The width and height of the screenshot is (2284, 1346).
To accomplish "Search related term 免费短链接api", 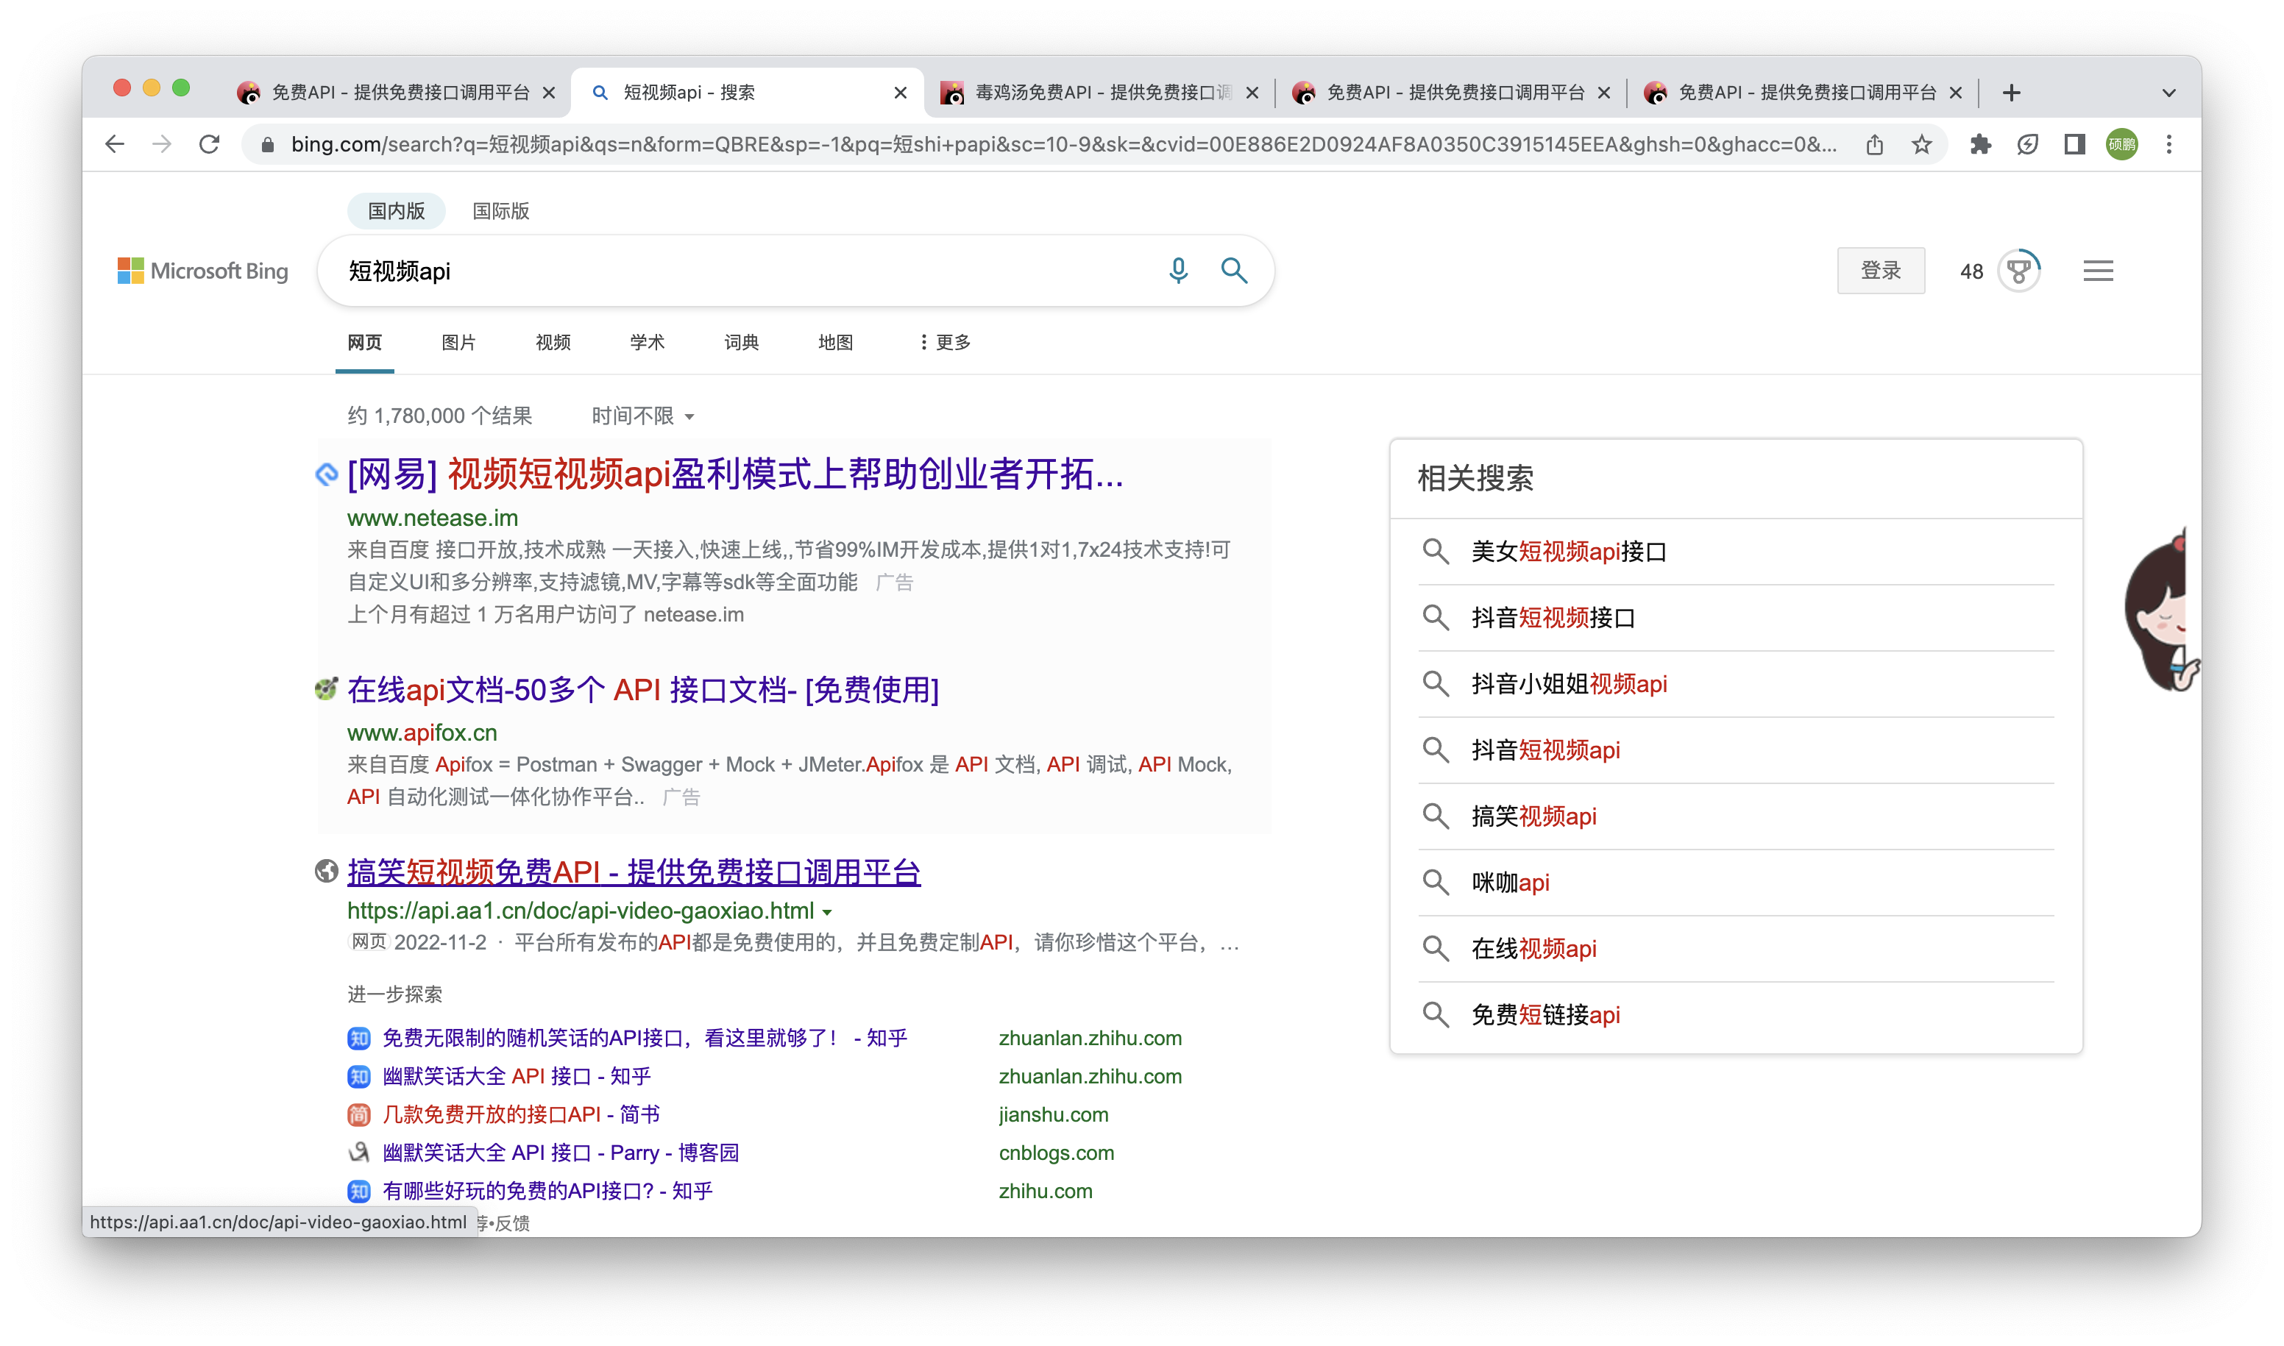I will pos(1545,1015).
